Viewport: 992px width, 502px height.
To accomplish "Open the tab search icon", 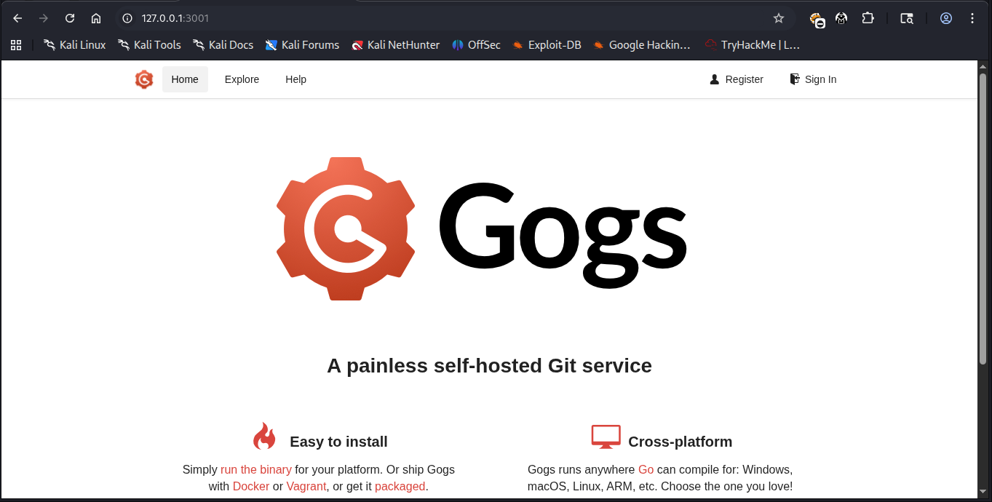I will coord(907,18).
